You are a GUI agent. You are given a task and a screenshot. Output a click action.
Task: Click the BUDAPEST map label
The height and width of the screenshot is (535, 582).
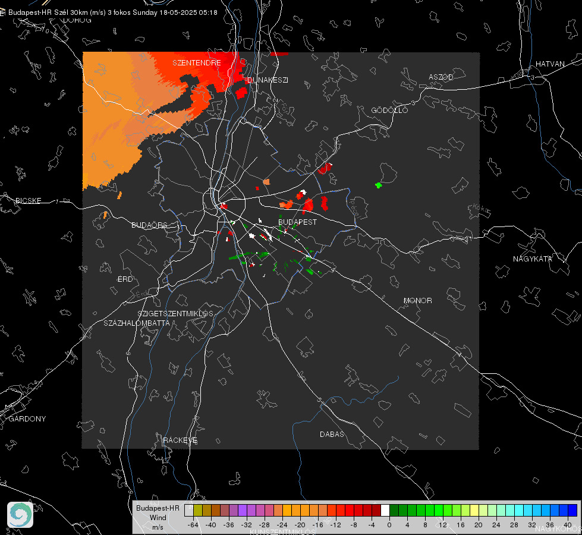point(298,222)
